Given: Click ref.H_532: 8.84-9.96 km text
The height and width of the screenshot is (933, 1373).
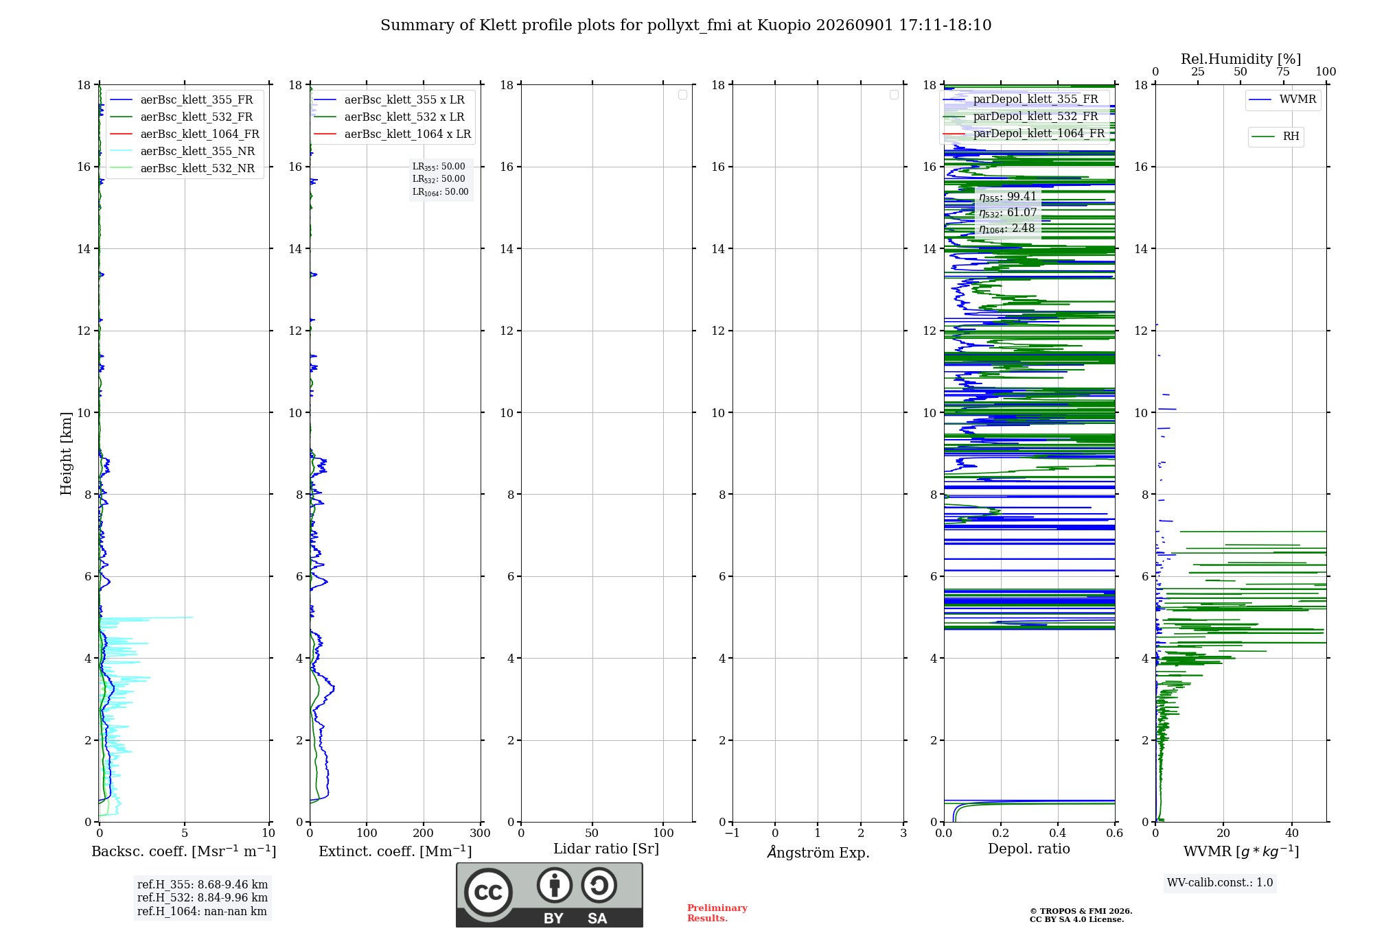Looking at the screenshot, I should coord(203,898).
